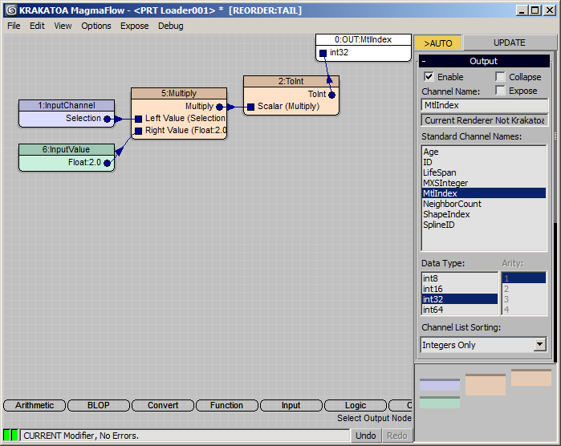Open the Convert node category
561x446 pixels.
coord(163,405)
